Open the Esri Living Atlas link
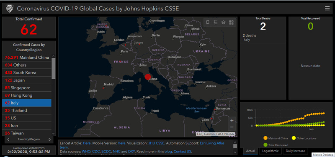Screen dimensions: 335x157 (212, 143)
